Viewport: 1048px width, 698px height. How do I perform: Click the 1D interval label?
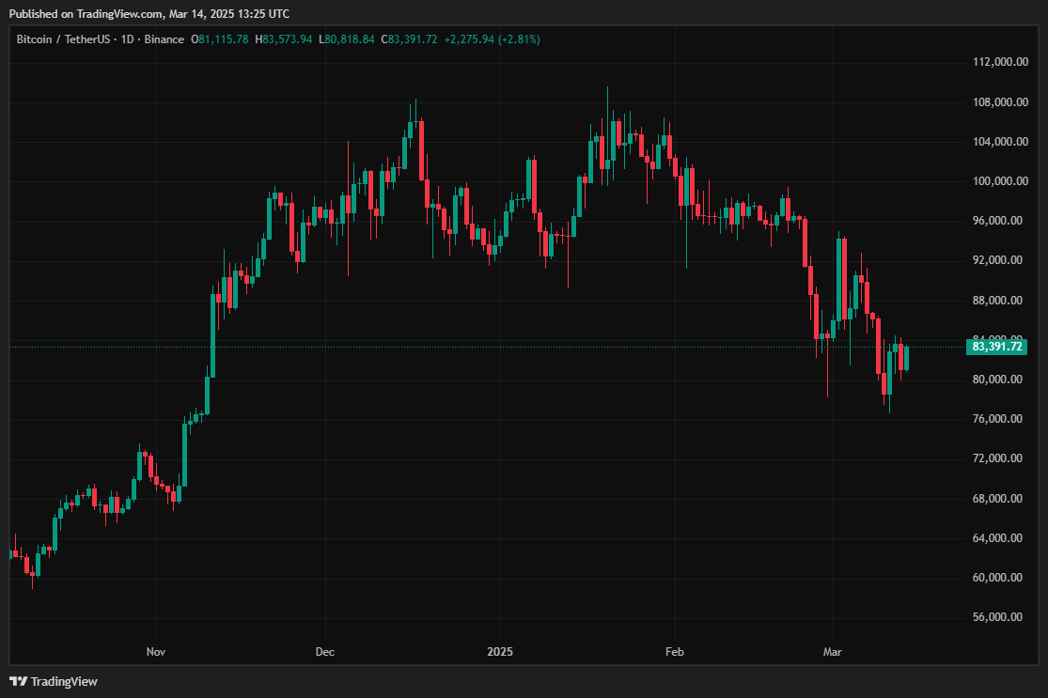coord(127,39)
